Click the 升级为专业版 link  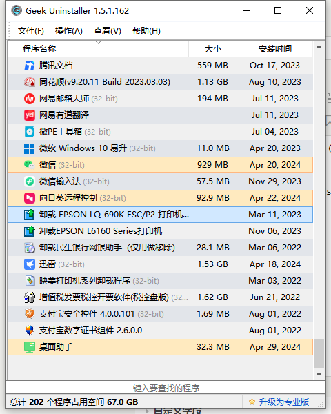pos(283,402)
